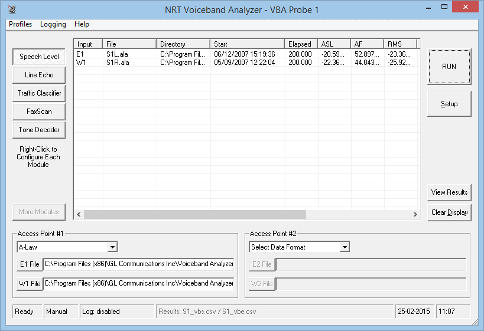Image resolution: width=484 pixels, height=331 pixels.
Task: Browse with the W1 File button
Action: tap(30, 284)
